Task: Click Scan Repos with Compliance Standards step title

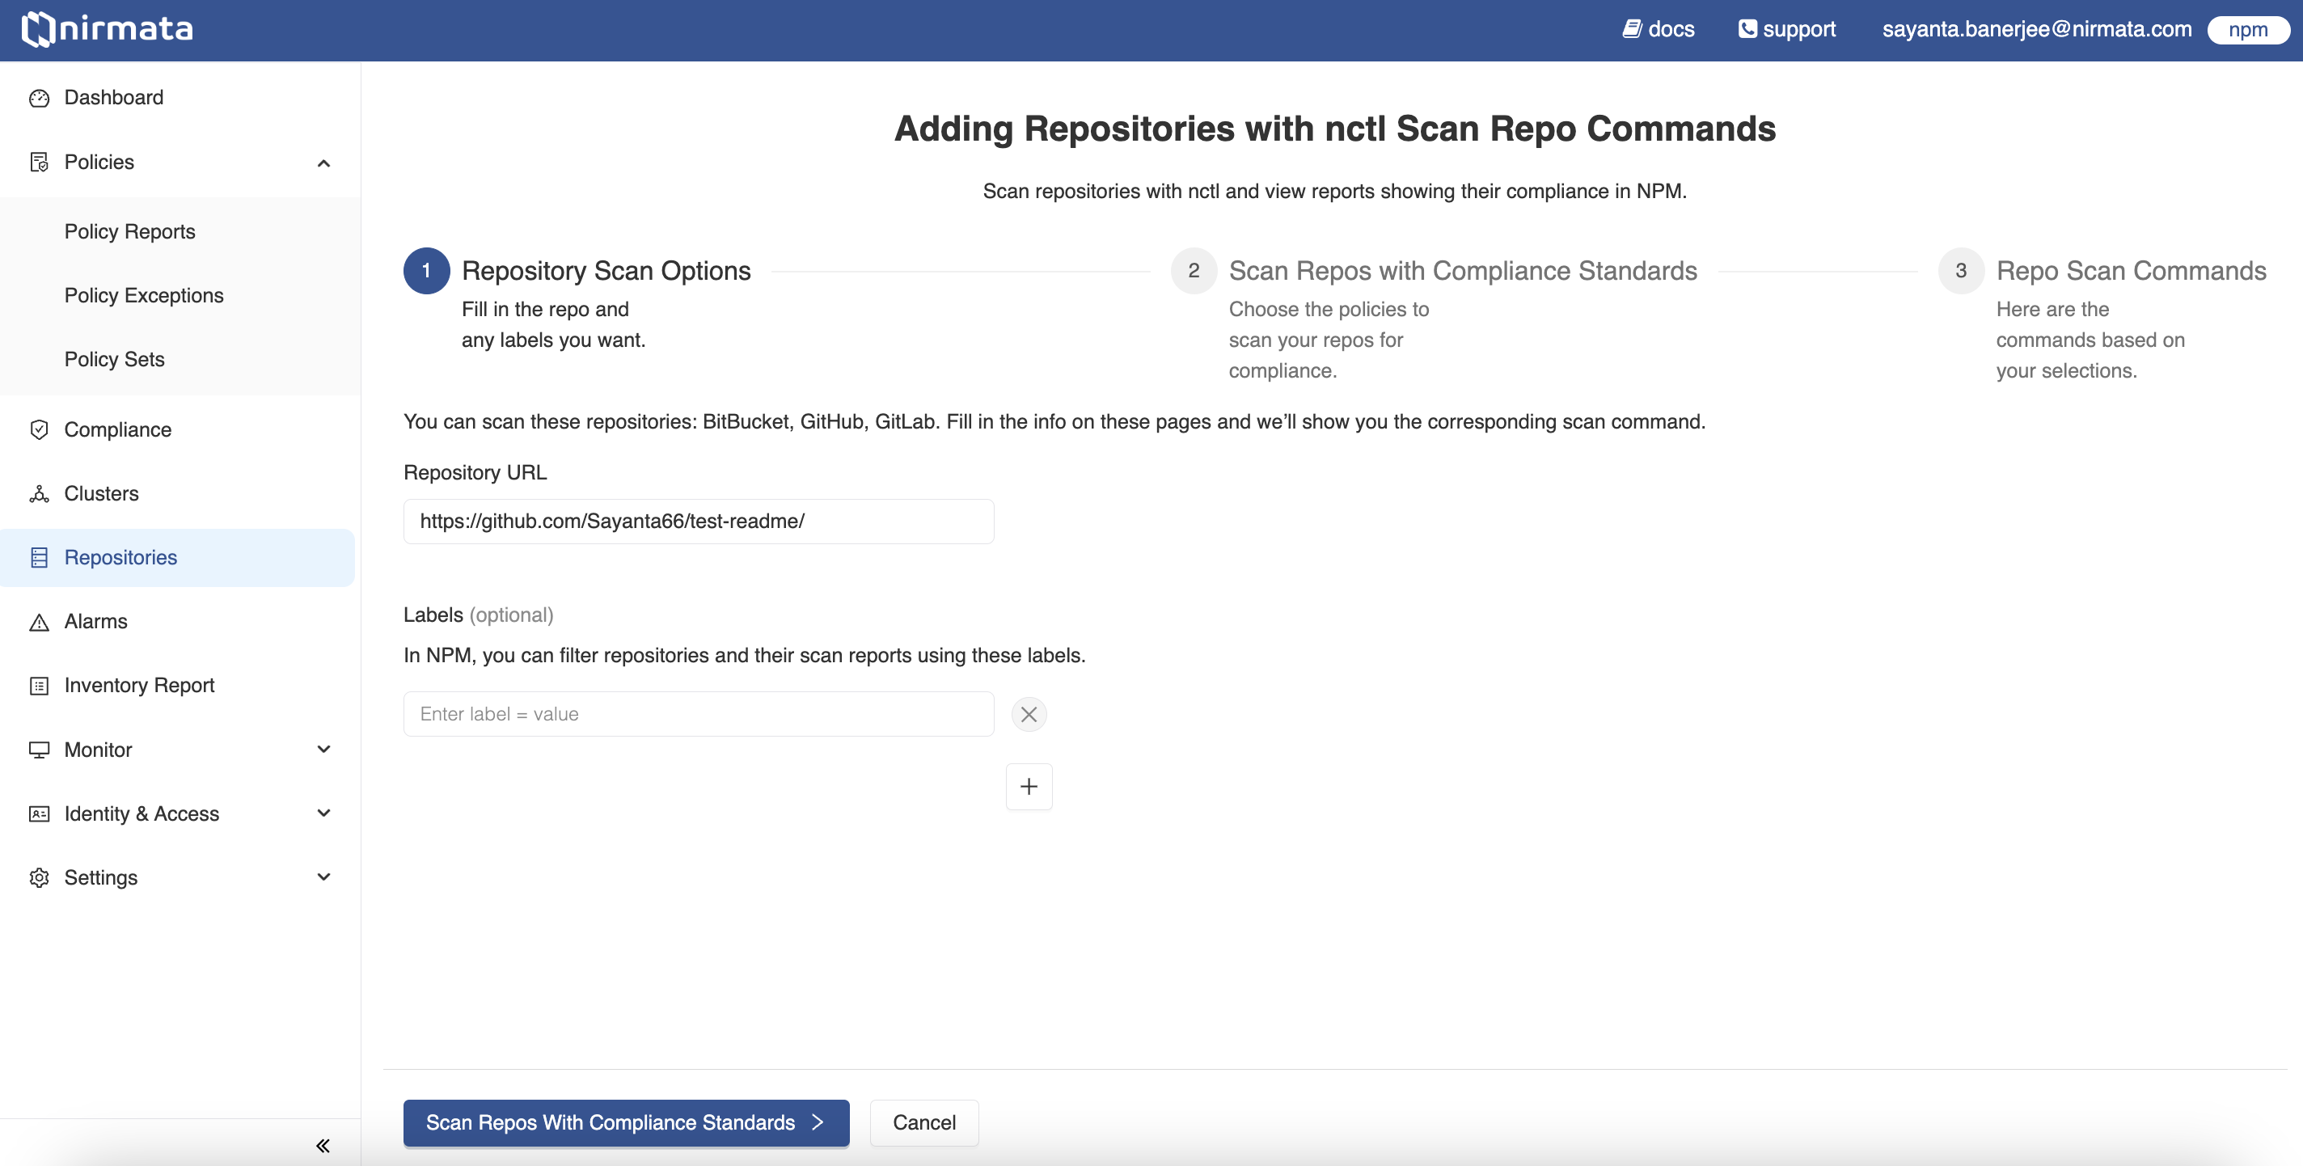Action: point(1463,271)
